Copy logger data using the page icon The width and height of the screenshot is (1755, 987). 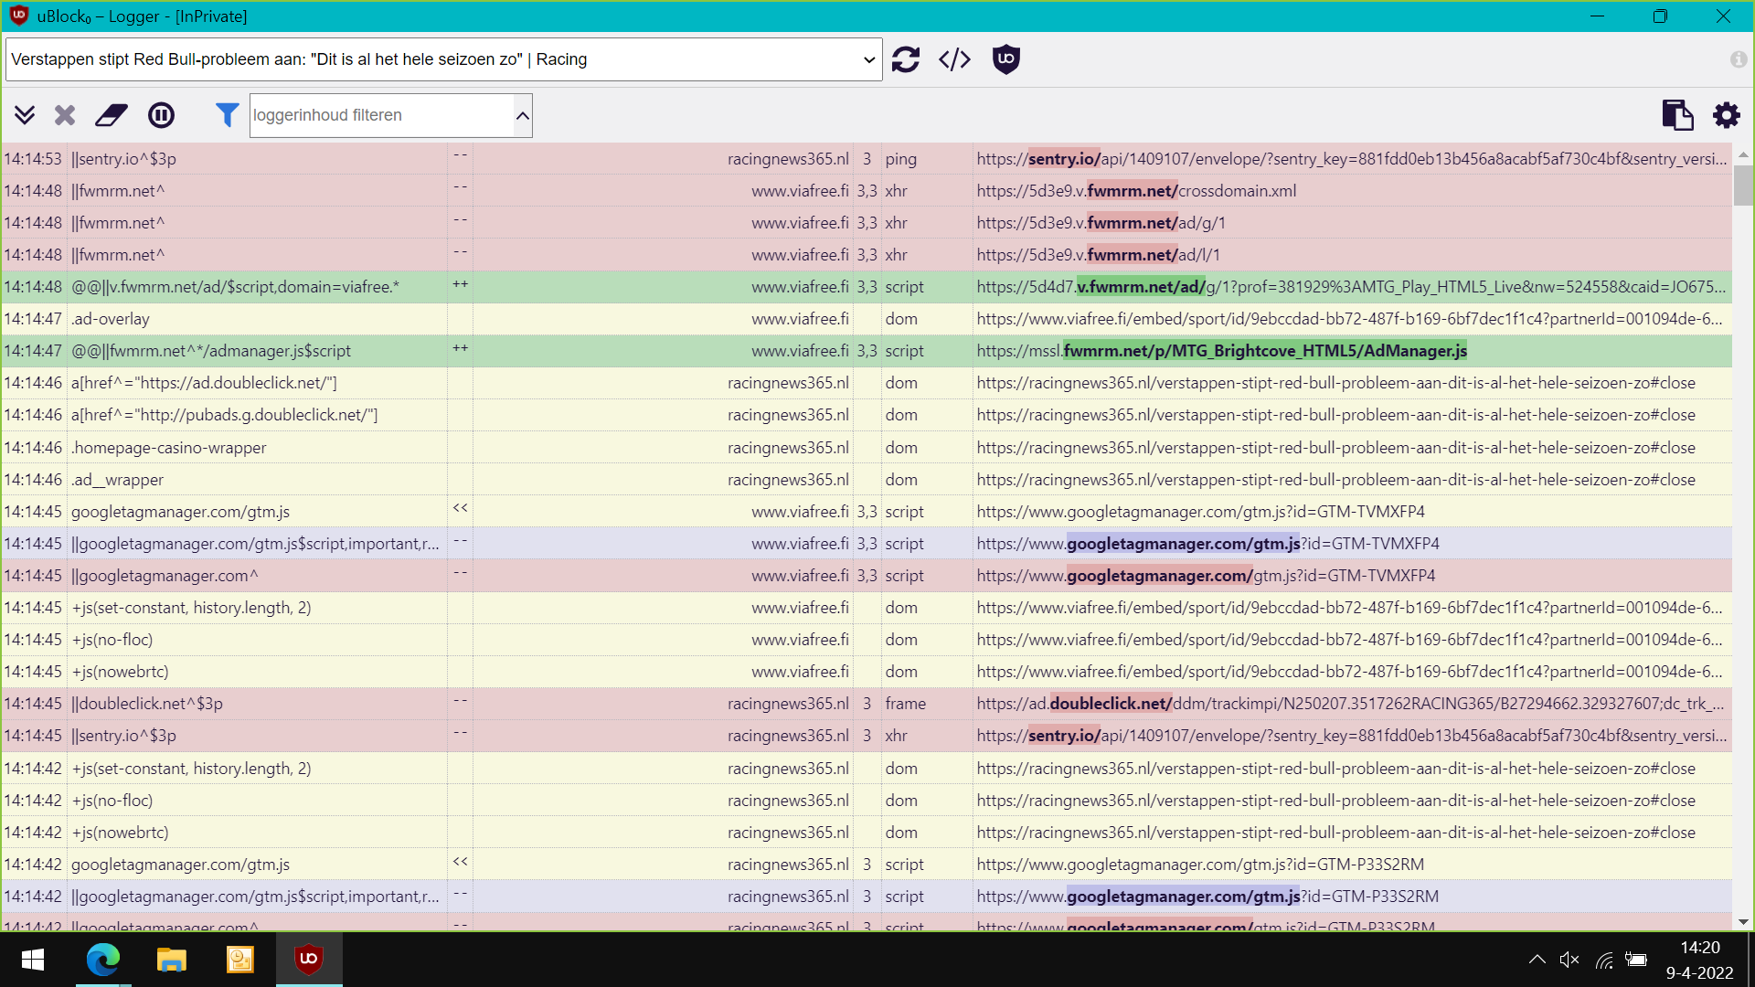[1677, 115]
